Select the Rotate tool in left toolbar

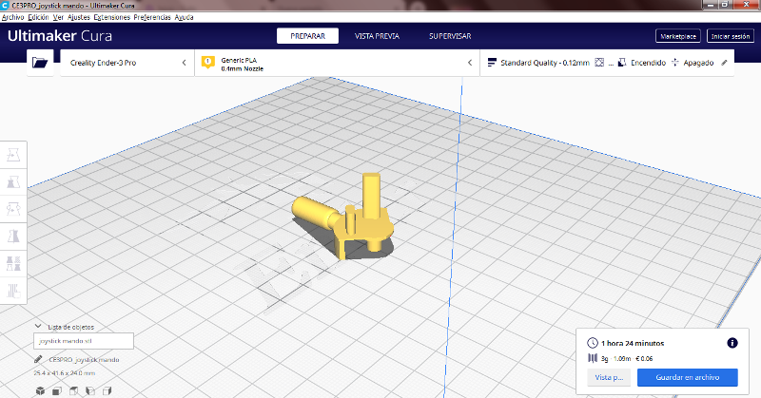coord(13,209)
